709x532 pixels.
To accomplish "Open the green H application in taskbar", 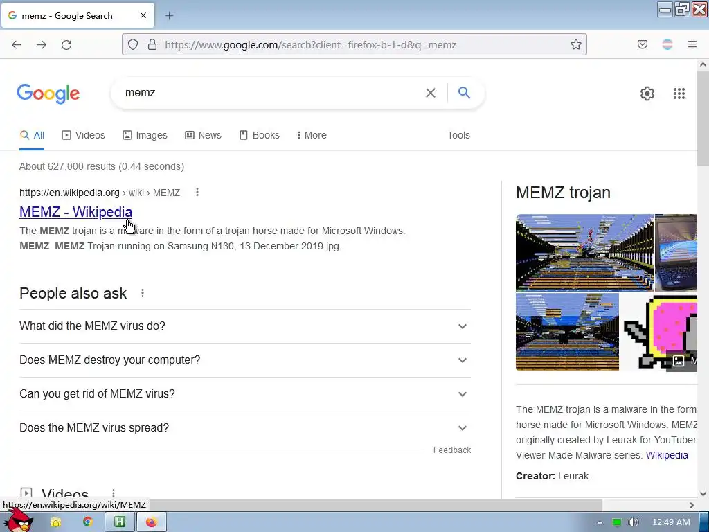I will (x=119, y=522).
